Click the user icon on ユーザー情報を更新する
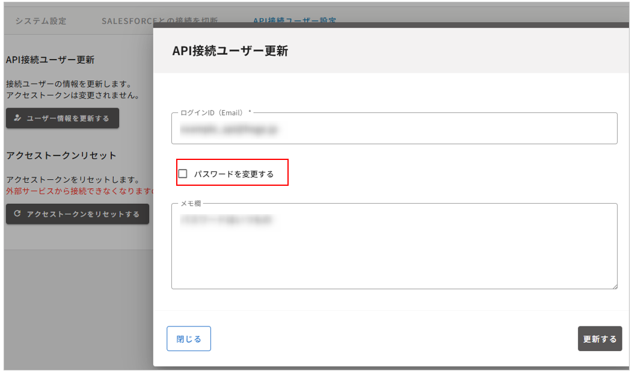This screenshot has width=632, height=374. (x=17, y=118)
